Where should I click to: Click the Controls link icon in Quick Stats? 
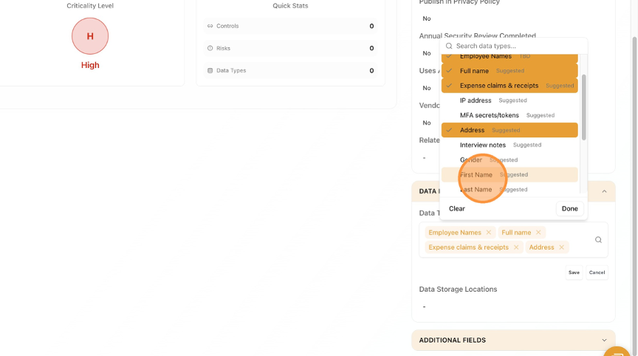coord(210,26)
